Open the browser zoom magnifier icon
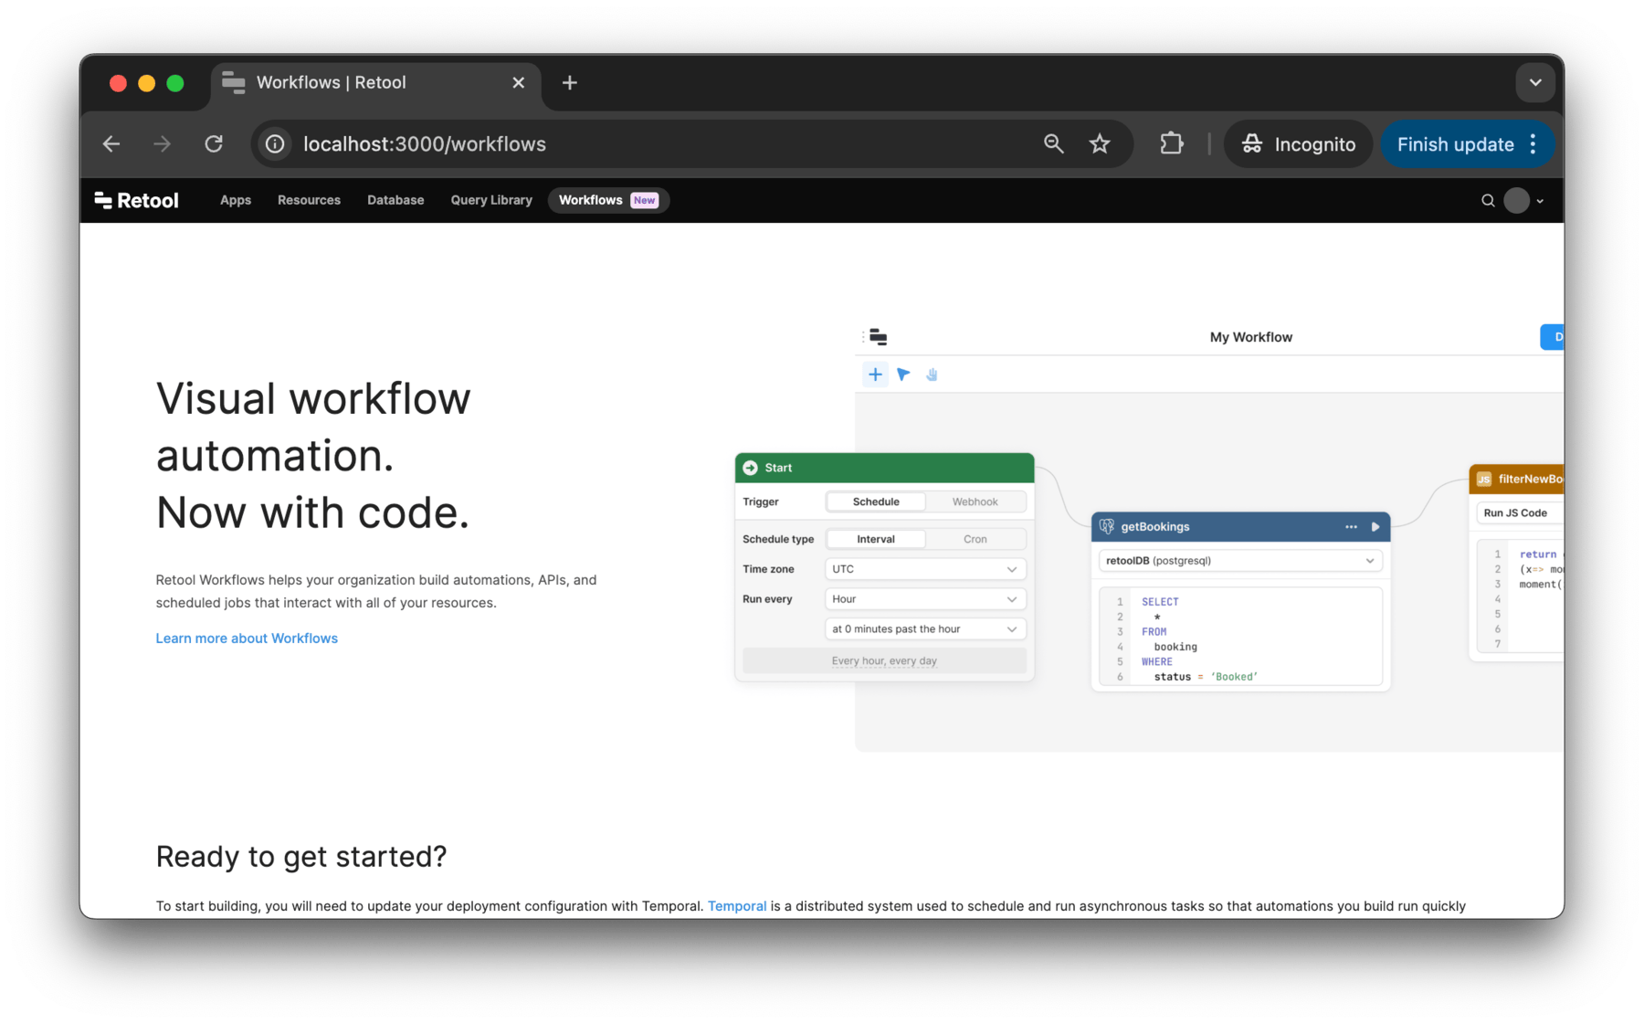Screen dimensions: 1644x1024 [1053, 143]
